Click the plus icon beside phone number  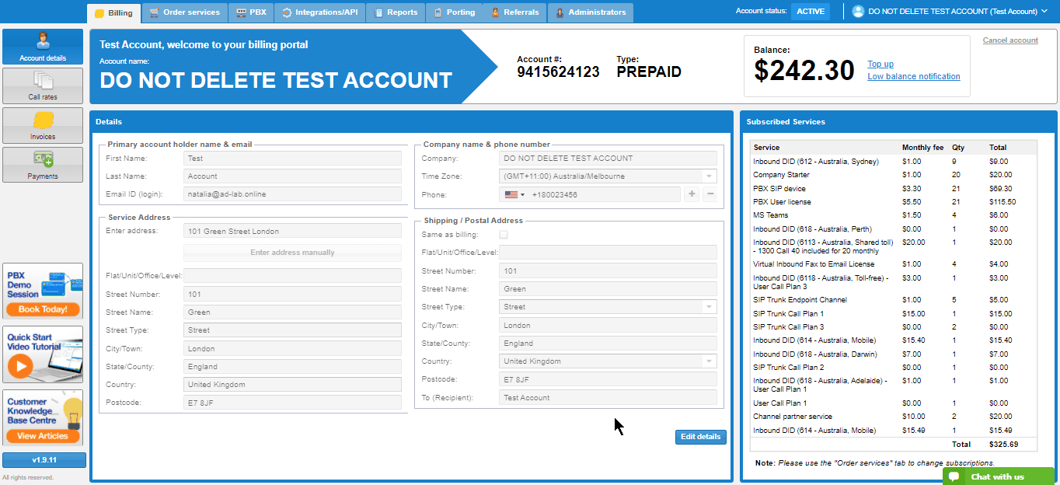(692, 194)
